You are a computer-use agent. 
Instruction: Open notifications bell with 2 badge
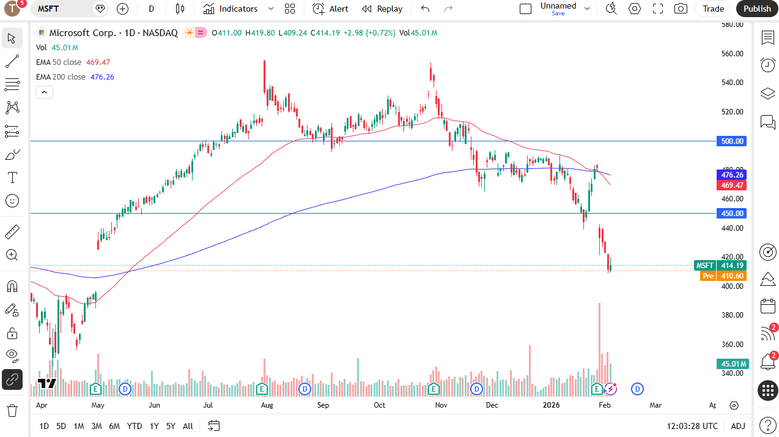coord(767,361)
